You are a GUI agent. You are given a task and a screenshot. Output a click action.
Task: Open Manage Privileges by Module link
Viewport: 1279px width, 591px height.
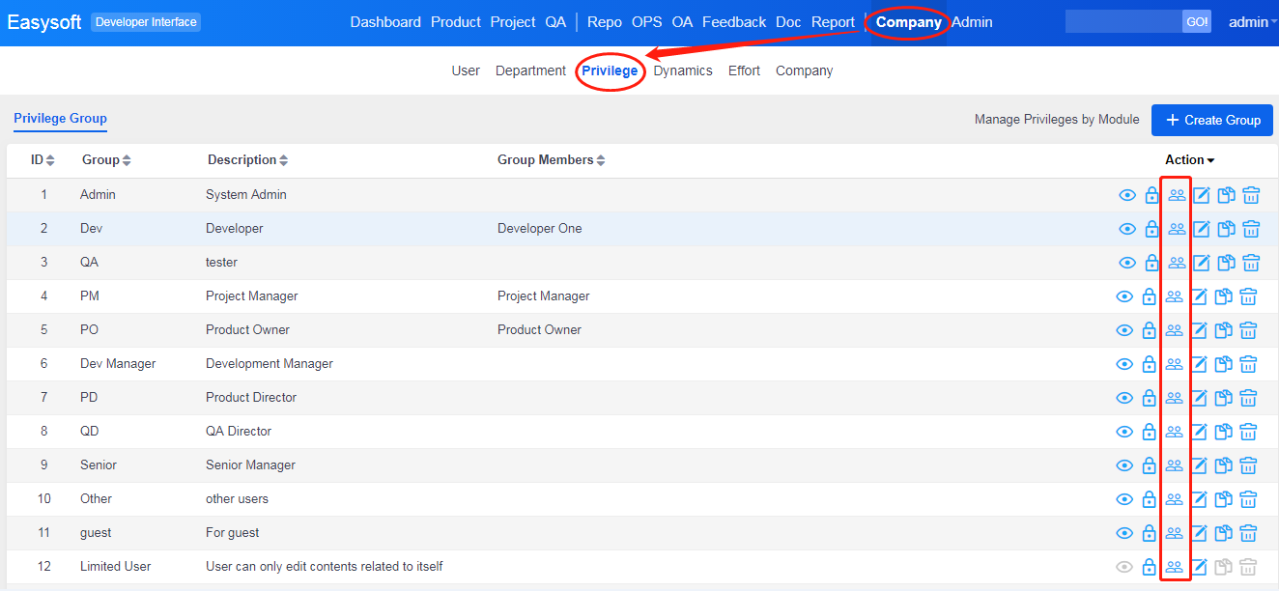click(1056, 120)
